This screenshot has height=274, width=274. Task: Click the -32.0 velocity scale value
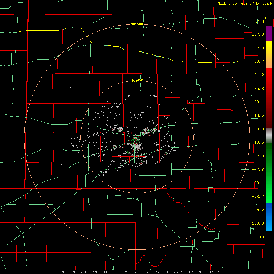pyautogui.click(x=258, y=156)
